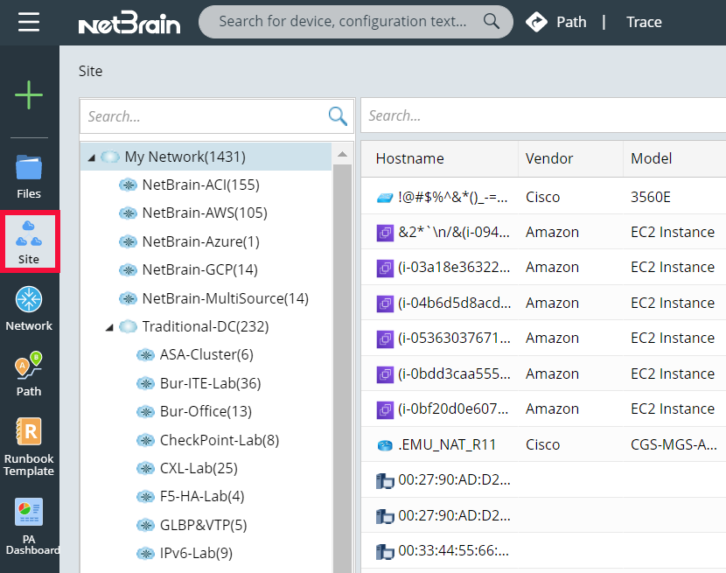Select IPv6-Lab(9) site
The width and height of the screenshot is (726, 573).
pyautogui.click(x=196, y=553)
